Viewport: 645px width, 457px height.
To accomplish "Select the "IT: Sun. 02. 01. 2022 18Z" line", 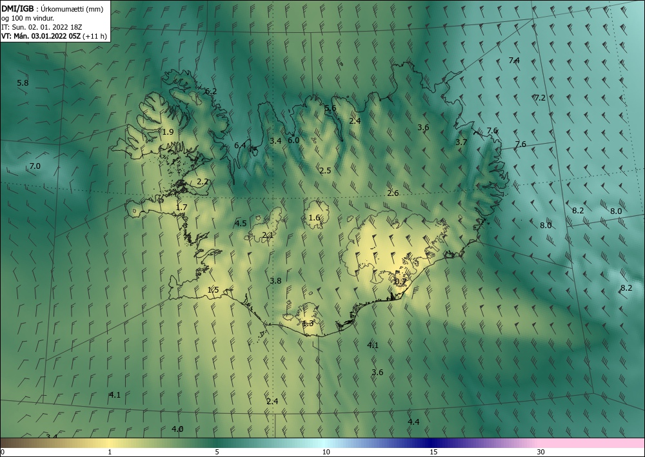I will (41, 27).
